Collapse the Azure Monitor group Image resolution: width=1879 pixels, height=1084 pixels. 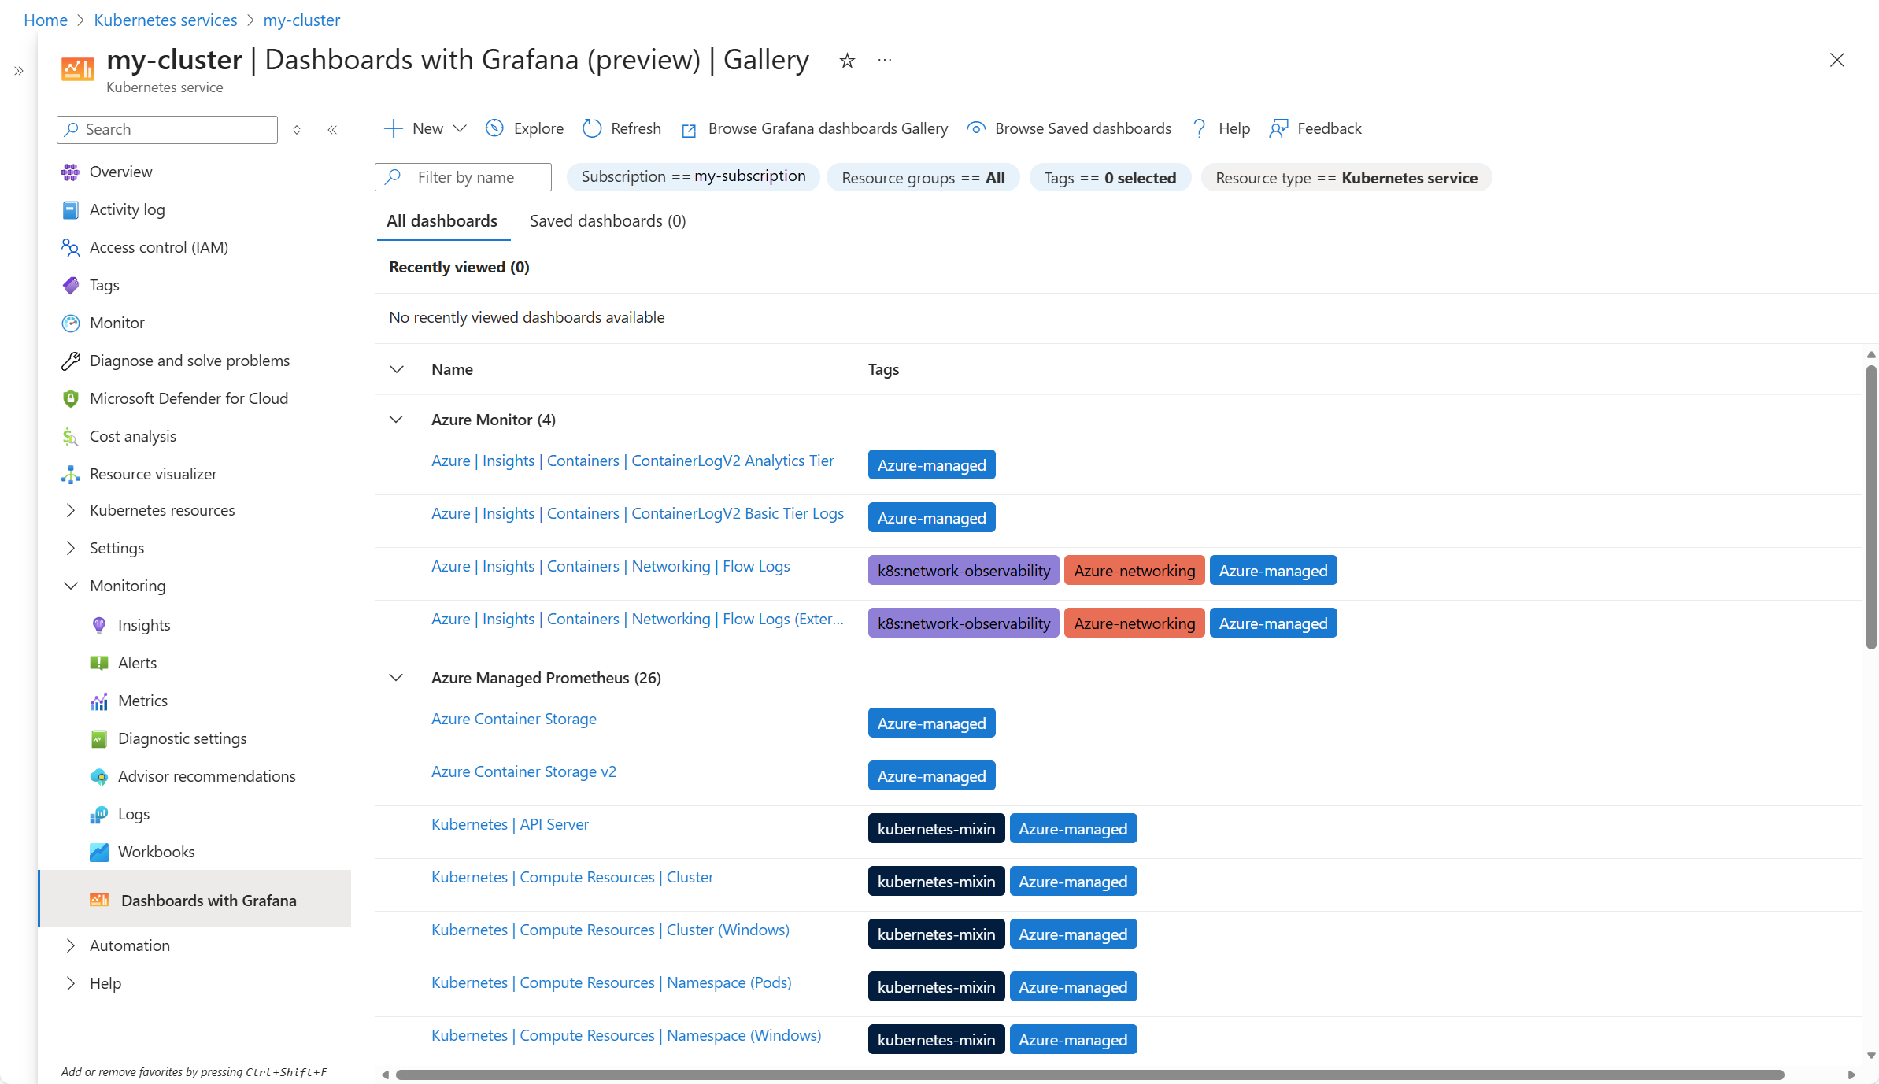click(x=397, y=420)
